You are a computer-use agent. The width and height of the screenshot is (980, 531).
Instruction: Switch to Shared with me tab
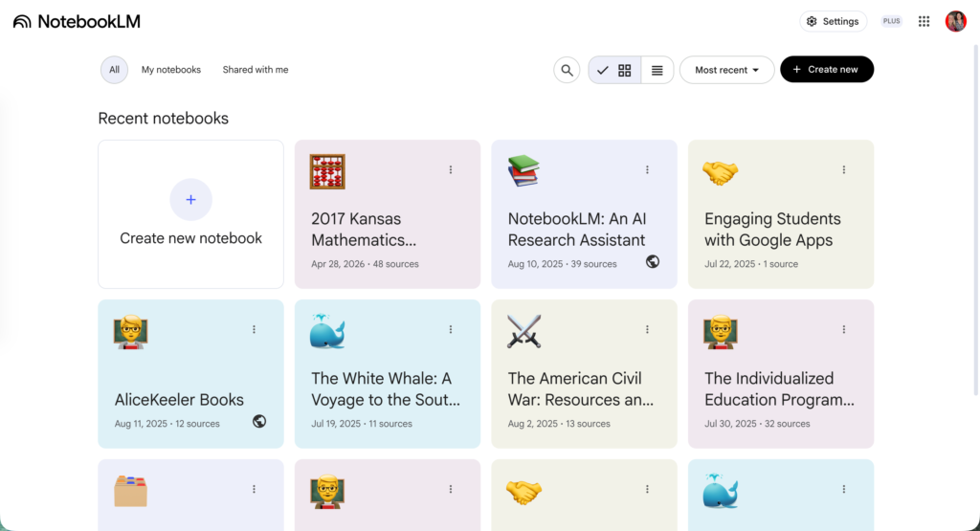click(255, 70)
